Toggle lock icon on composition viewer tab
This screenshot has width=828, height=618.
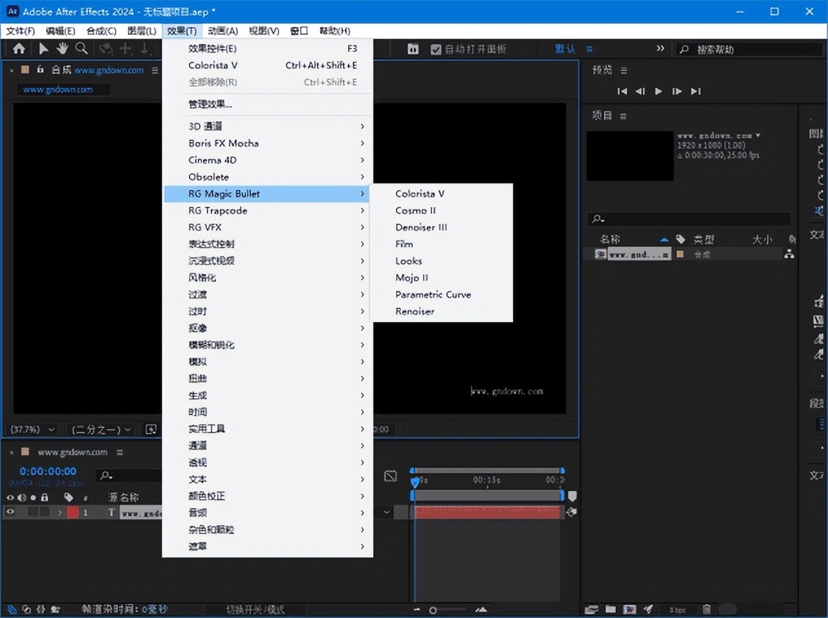point(40,70)
